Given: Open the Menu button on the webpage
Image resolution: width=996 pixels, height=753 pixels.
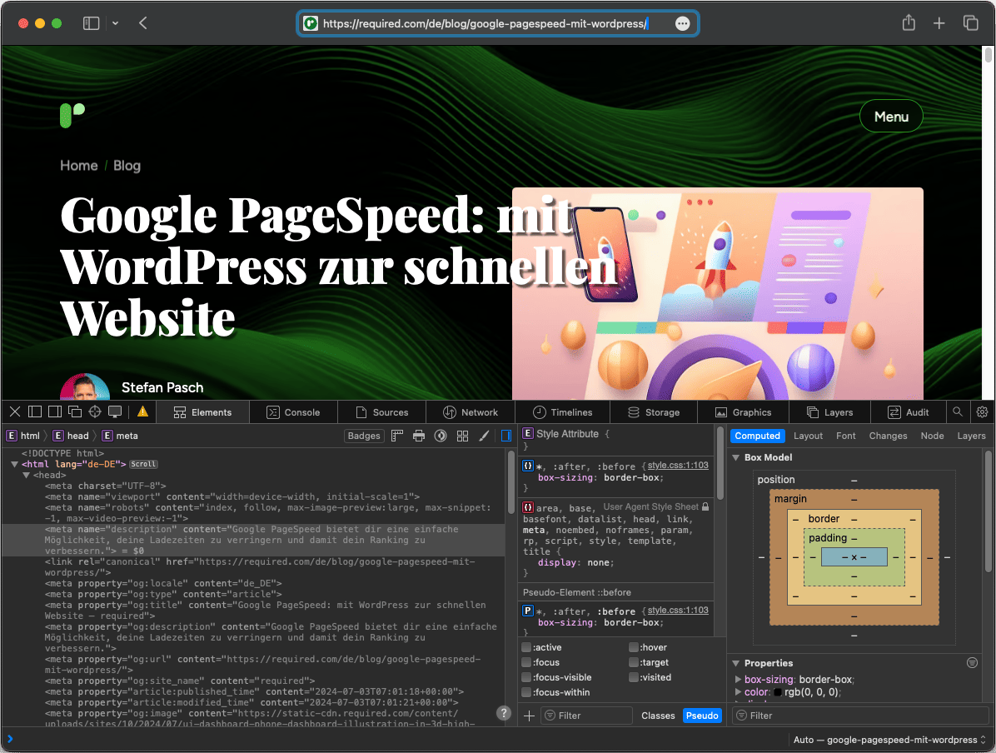Looking at the screenshot, I should (890, 116).
